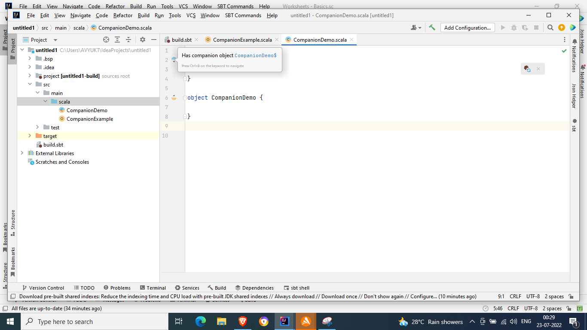Click the Add Configuration button
Viewport: 587px width, 330px height.
pyautogui.click(x=468, y=27)
